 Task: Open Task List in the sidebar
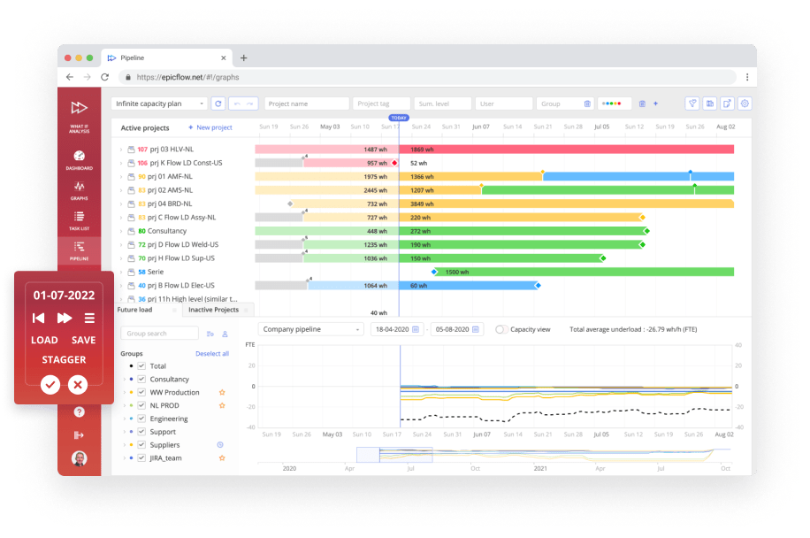coord(79,219)
